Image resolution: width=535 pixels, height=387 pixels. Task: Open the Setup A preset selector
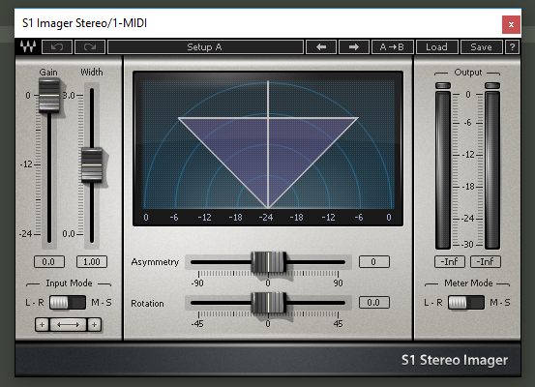click(x=205, y=46)
